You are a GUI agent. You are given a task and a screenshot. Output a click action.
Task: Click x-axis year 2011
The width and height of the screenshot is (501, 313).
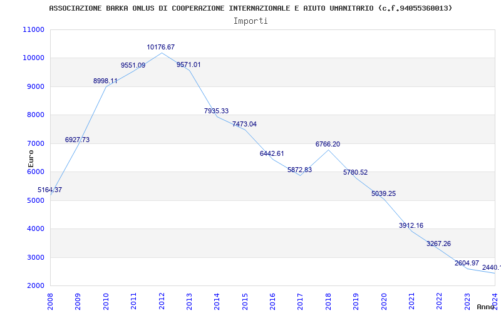[133, 301]
